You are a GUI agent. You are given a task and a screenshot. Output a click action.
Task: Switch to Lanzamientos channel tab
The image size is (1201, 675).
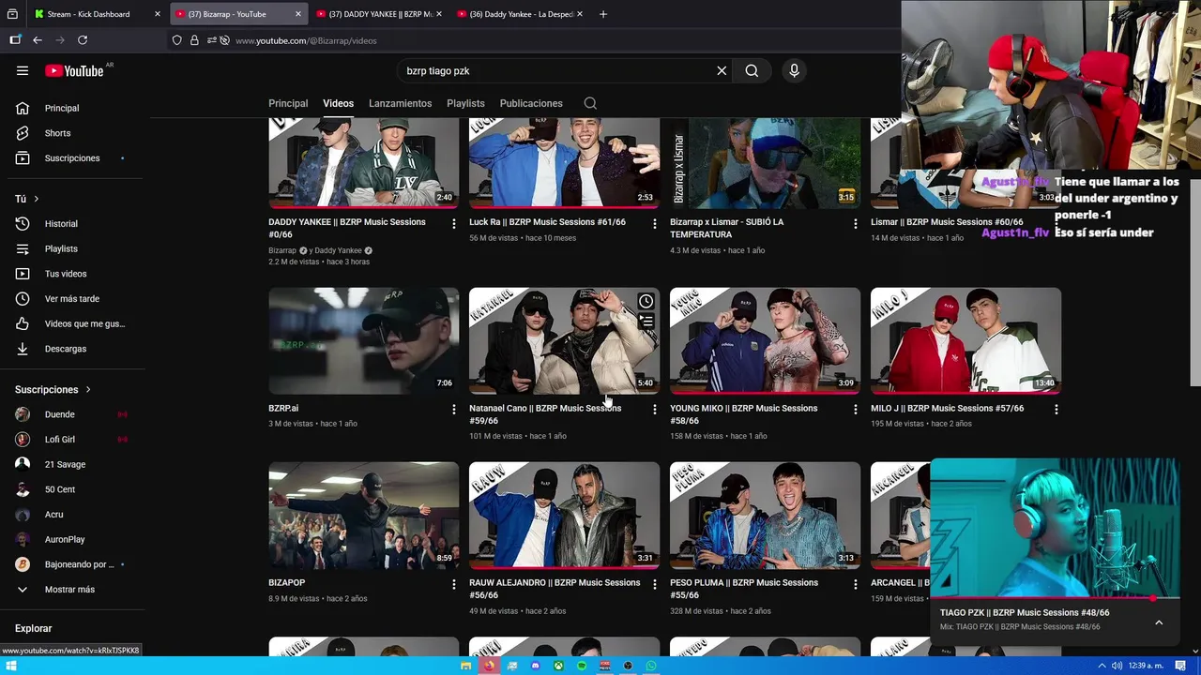(x=400, y=103)
